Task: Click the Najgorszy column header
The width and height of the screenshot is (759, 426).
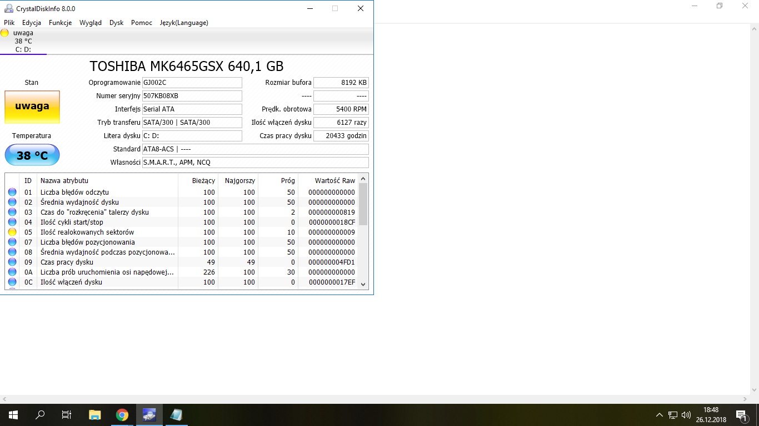Action: click(x=238, y=180)
